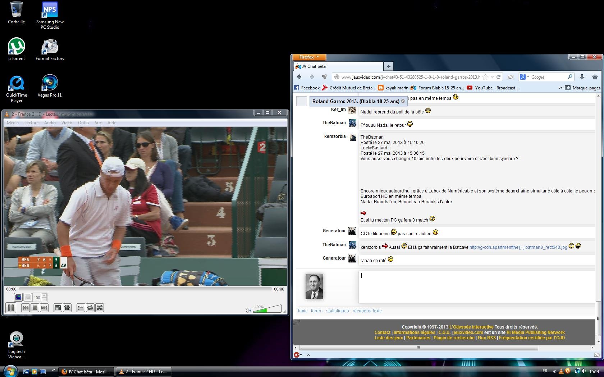
Task: Expand the Firefox application menu
Action: pyautogui.click(x=309, y=57)
